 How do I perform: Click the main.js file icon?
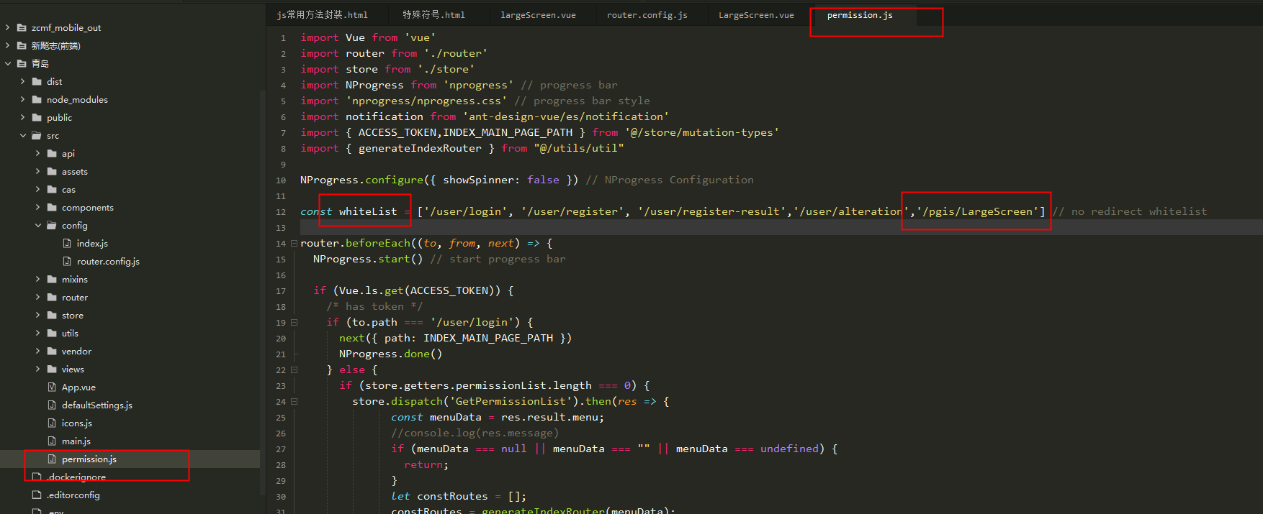click(x=52, y=441)
